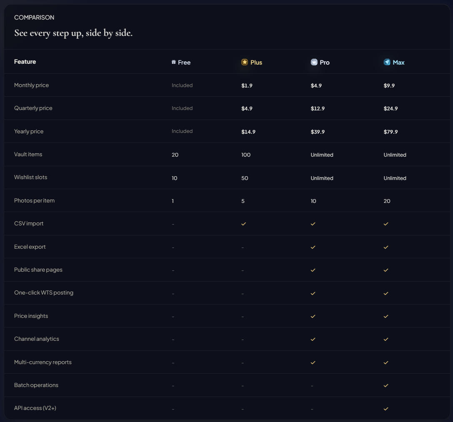This screenshot has width=453, height=422.
Task: Click the Multi-currency reports row label
Action: tap(43, 362)
